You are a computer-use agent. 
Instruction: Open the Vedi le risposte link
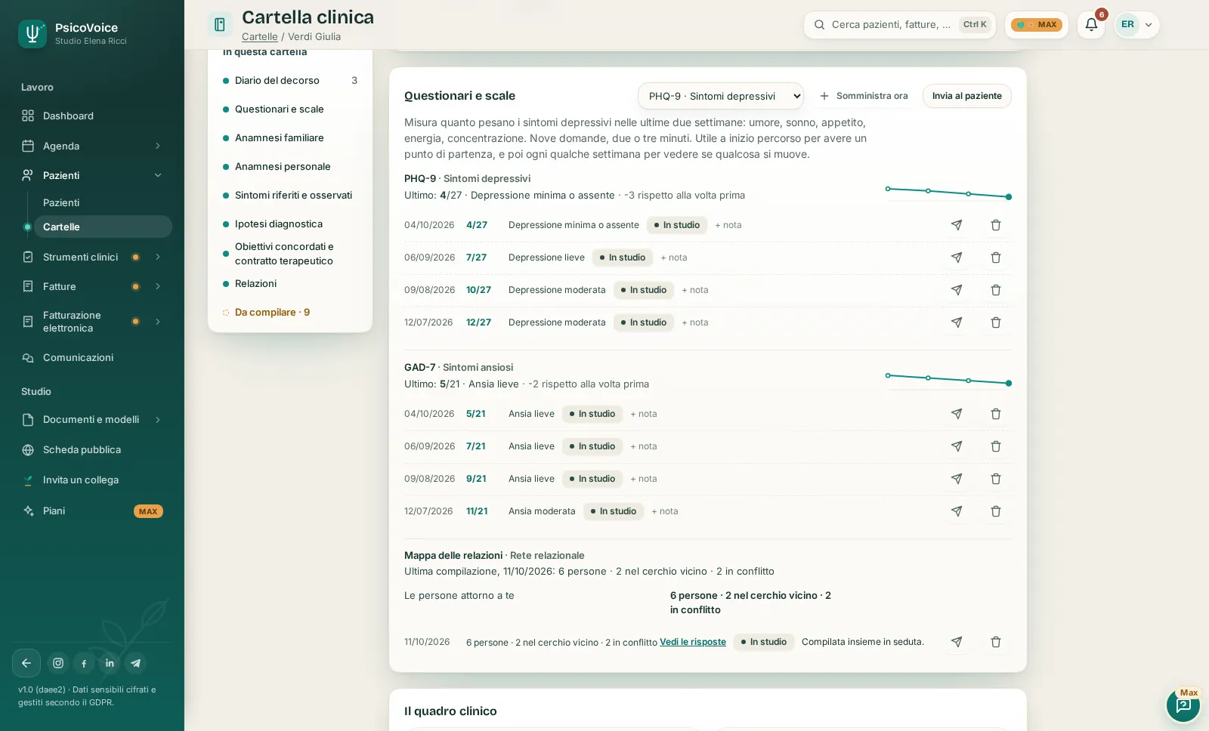pyautogui.click(x=693, y=642)
